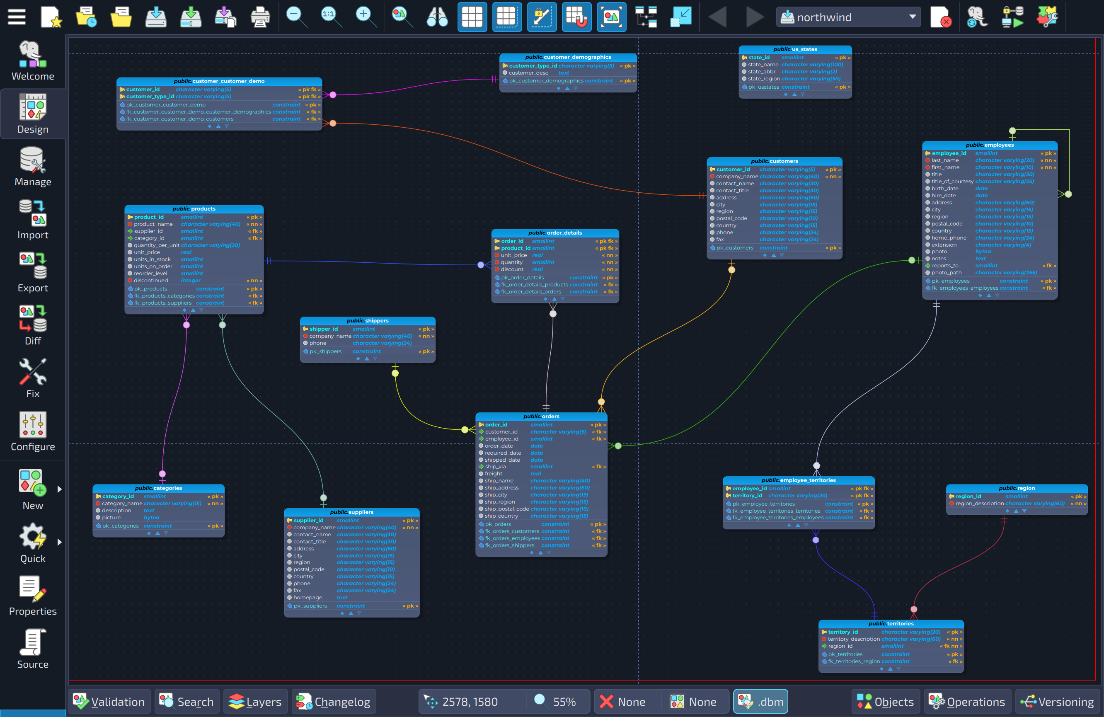Click the auto-layout diagram icon in the toolbar
Screen dimensions: 1104x717
click(x=646, y=17)
